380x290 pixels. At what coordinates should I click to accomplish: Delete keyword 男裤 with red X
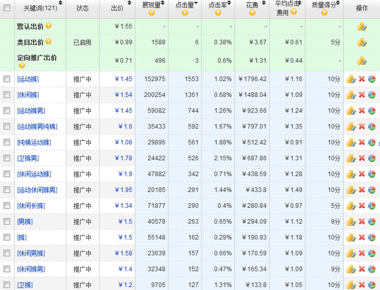362,221
